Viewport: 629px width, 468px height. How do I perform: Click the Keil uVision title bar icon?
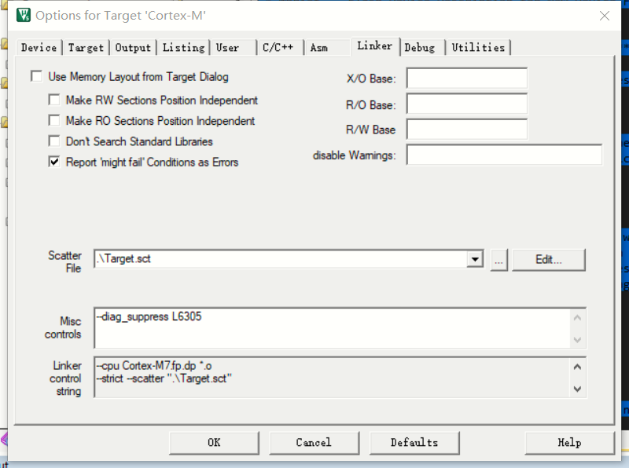[x=24, y=15]
